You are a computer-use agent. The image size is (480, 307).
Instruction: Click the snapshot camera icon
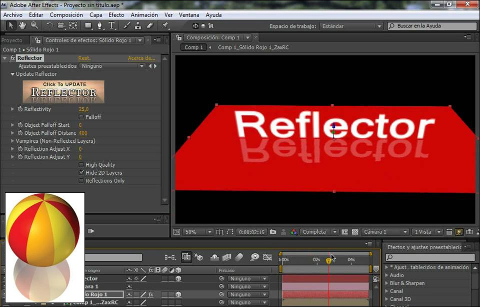pos(273,232)
